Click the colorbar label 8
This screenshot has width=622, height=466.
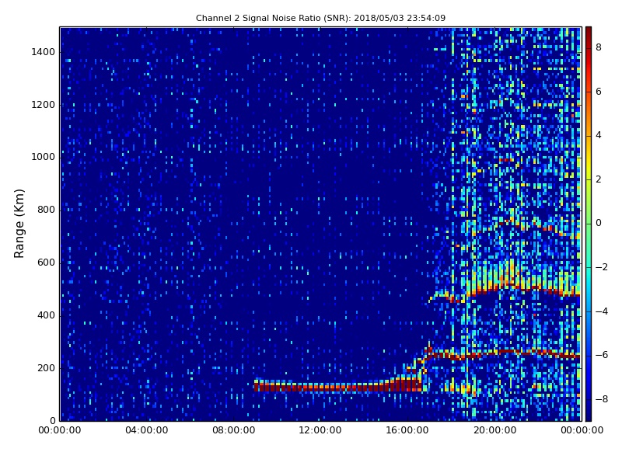599,47
